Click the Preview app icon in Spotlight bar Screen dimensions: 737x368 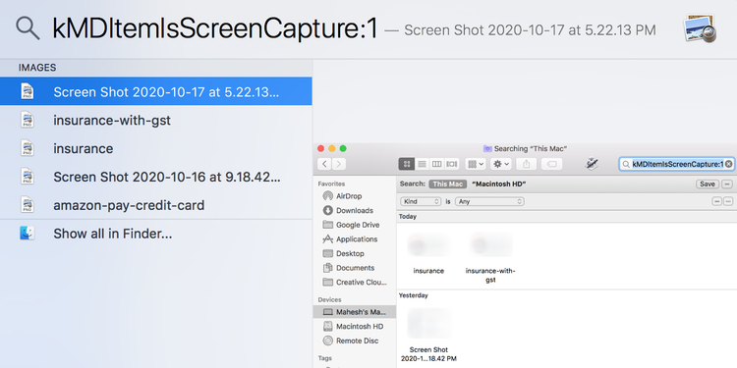point(700,29)
